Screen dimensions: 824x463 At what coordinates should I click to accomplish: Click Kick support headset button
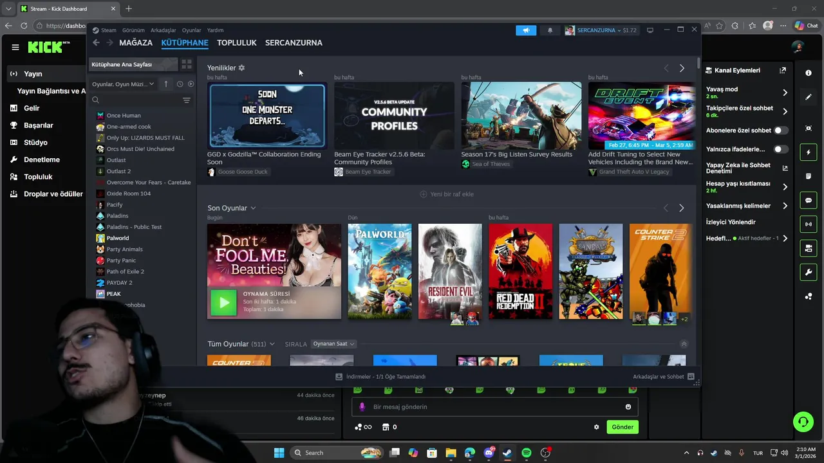pyautogui.click(x=803, y=422)
